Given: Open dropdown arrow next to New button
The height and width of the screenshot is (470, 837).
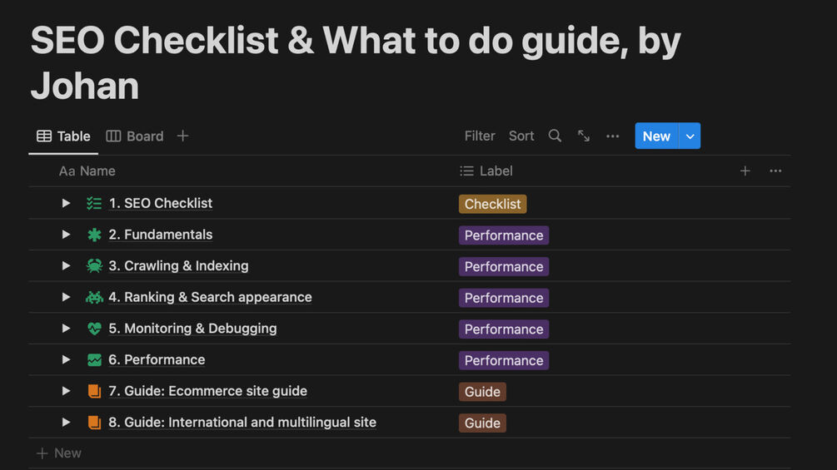Looking at the screenshot, I should coord(690,136).
